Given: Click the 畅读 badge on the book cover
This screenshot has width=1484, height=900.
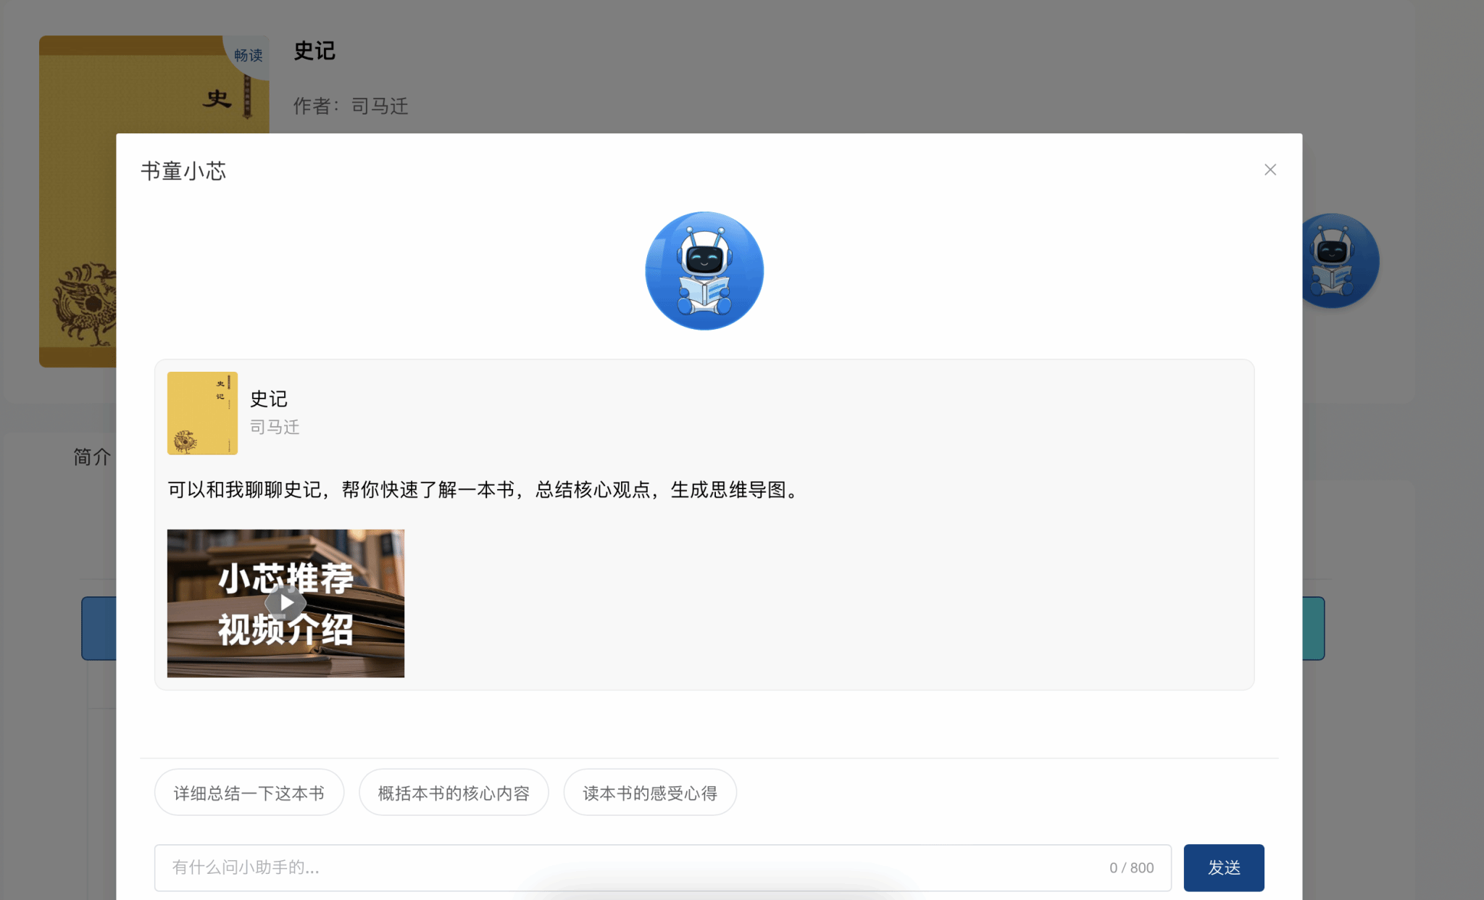Looking at the screenshot, I should 248,55.
